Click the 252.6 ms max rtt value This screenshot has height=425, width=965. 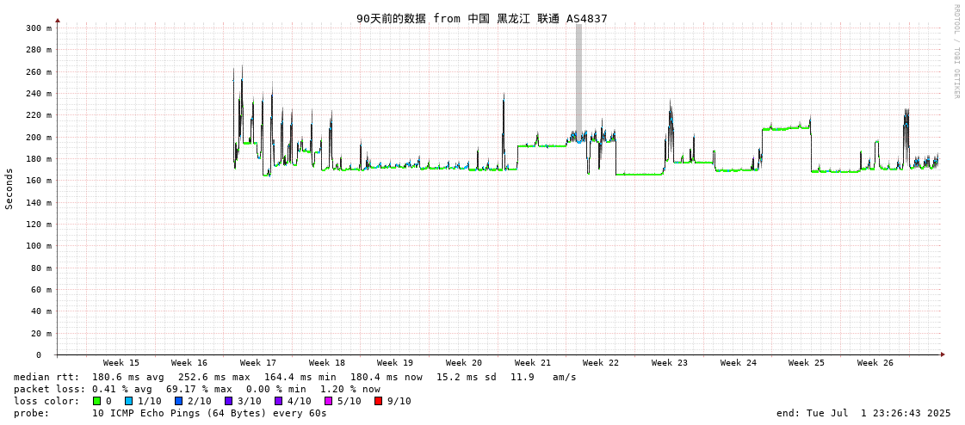pyautogui.click(x=214, y=377)
